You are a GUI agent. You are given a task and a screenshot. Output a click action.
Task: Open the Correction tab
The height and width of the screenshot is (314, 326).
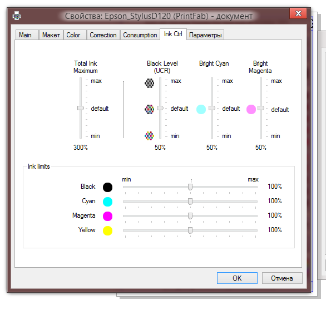(103, 35)
